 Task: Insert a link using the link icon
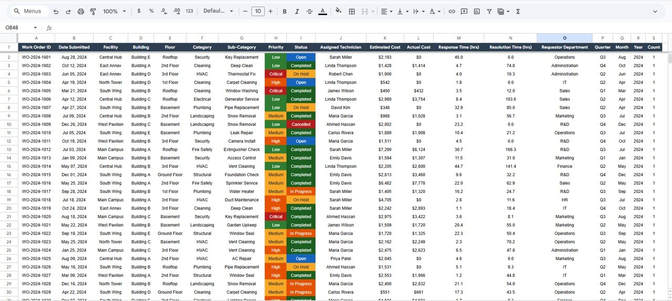point(451,11)
